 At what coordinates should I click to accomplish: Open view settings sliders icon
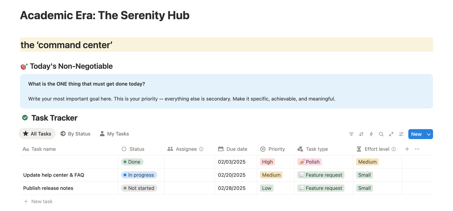pos(401,134)
